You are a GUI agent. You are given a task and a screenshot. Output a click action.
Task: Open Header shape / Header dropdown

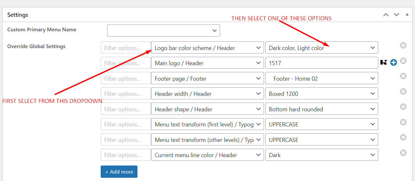click(x=207, y=109)
